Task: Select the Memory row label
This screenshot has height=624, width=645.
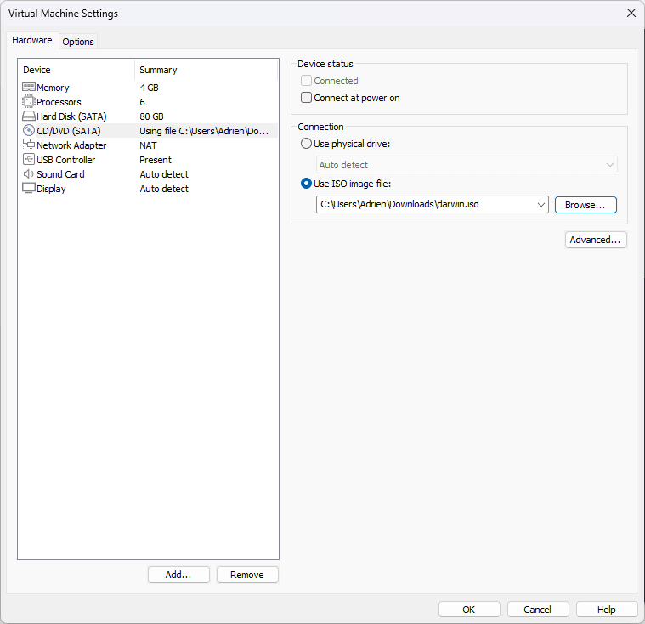Action: pos(53,88)
